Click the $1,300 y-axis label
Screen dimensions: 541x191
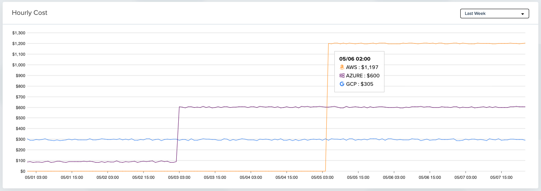point(19,33)
